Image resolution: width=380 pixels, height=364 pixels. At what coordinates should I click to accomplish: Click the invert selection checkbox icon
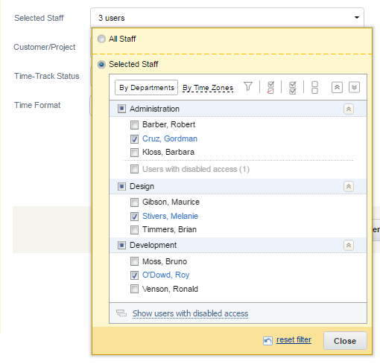pos(270,87)
